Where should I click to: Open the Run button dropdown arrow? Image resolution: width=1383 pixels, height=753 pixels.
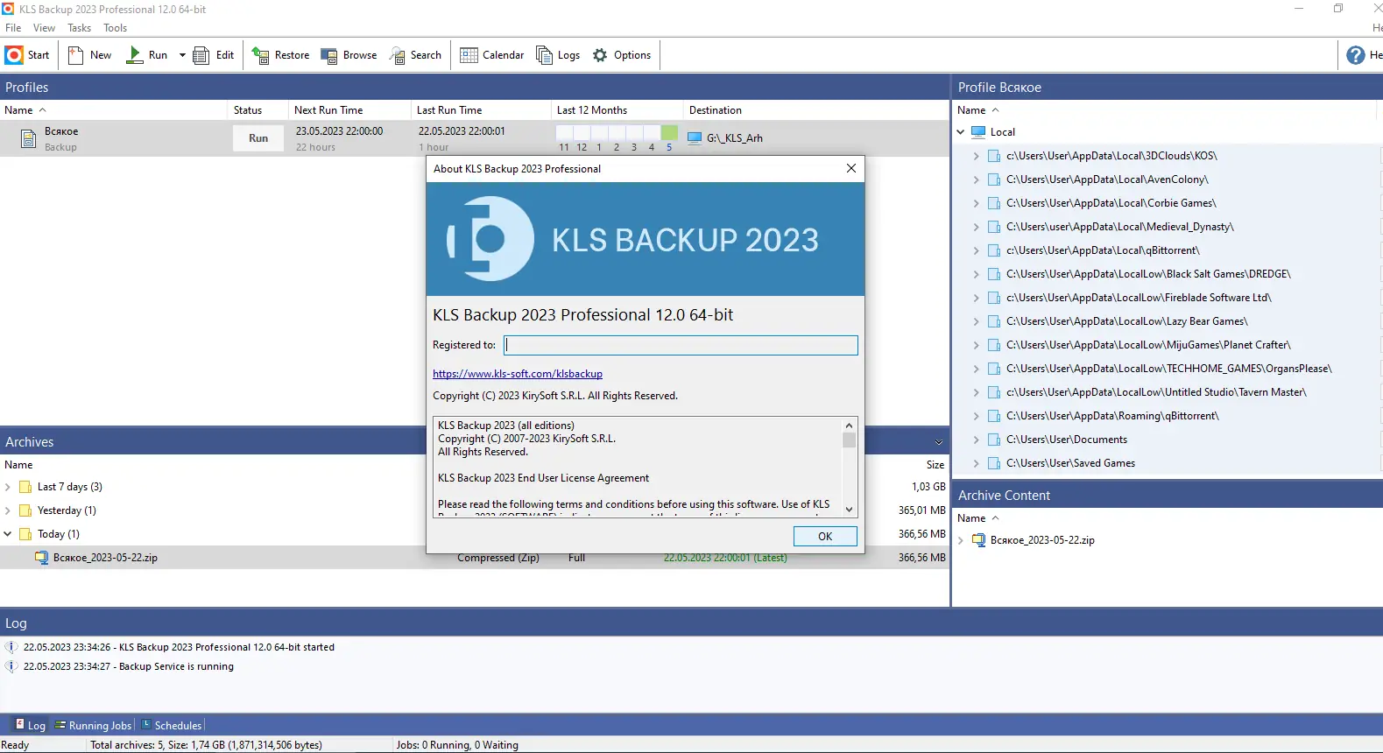click(182, 55)
